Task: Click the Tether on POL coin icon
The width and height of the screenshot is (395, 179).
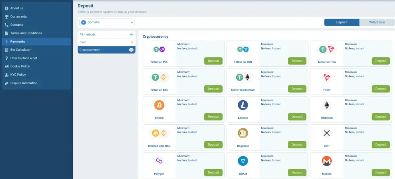Action: pyautogui.click(x=159, y=49)
